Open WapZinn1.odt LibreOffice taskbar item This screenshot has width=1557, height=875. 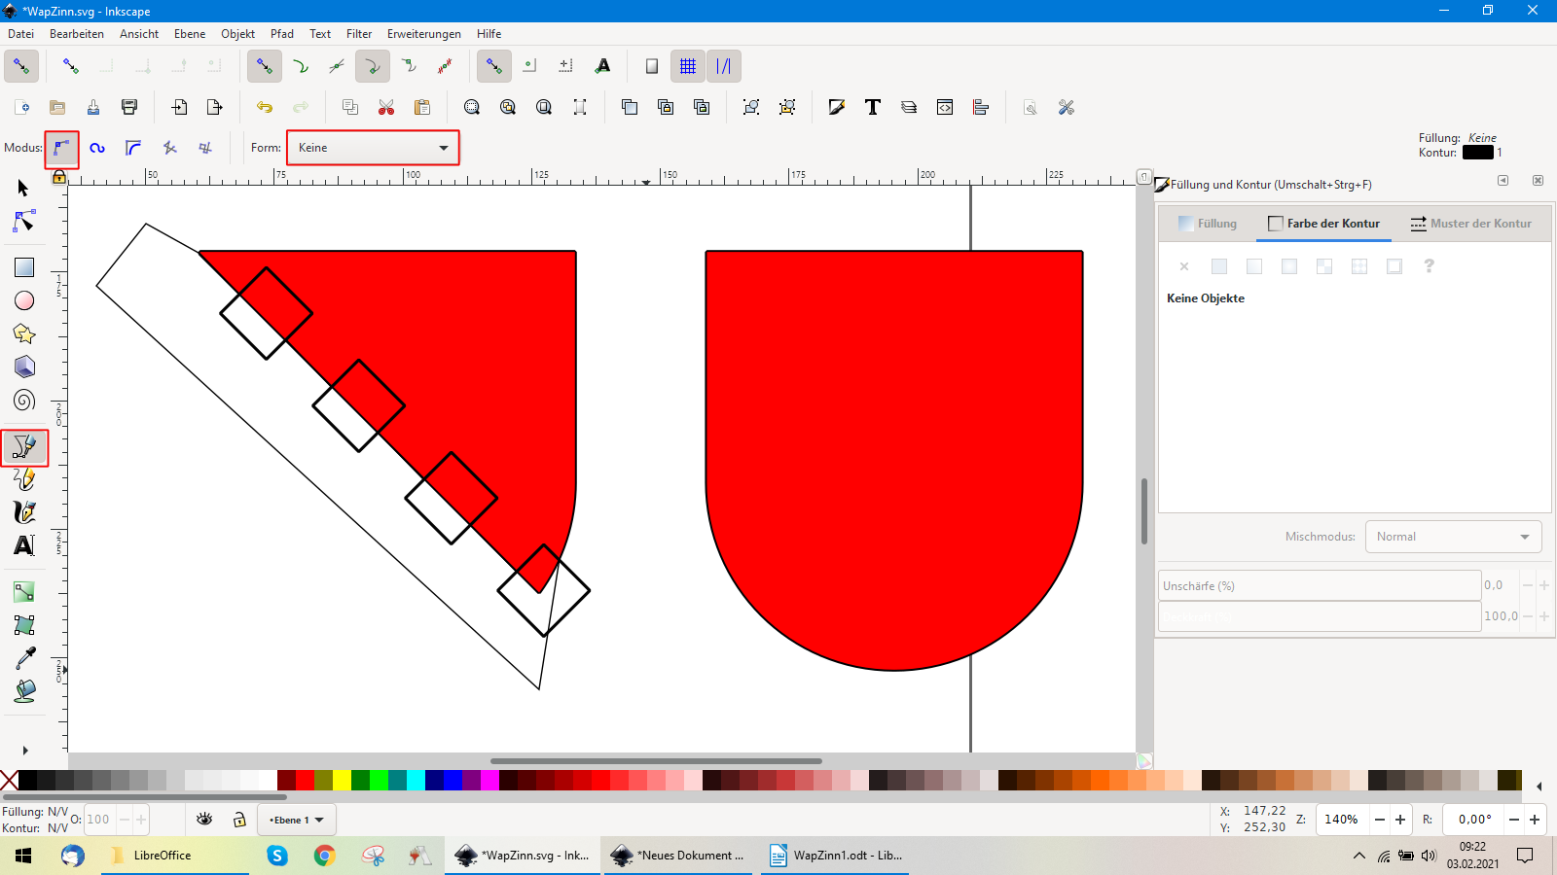[x=835, y=856]
